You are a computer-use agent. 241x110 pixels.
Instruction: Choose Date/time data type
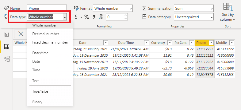[50, 53]
